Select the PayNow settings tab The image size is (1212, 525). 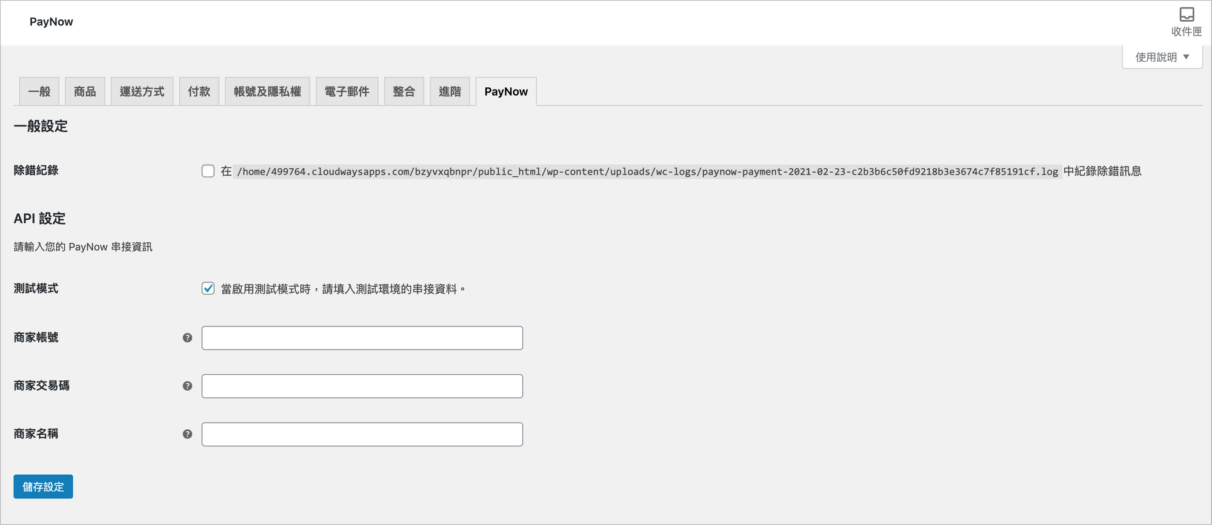(x=506, y=91)
